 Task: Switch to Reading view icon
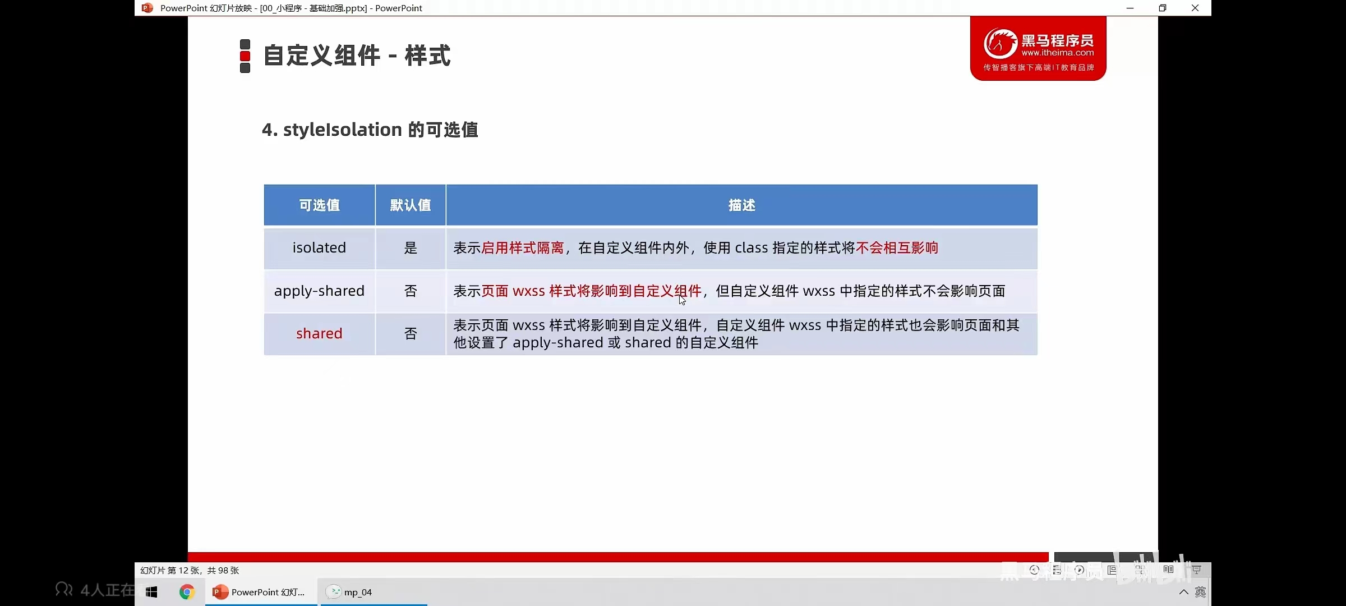click(1168, 570)
